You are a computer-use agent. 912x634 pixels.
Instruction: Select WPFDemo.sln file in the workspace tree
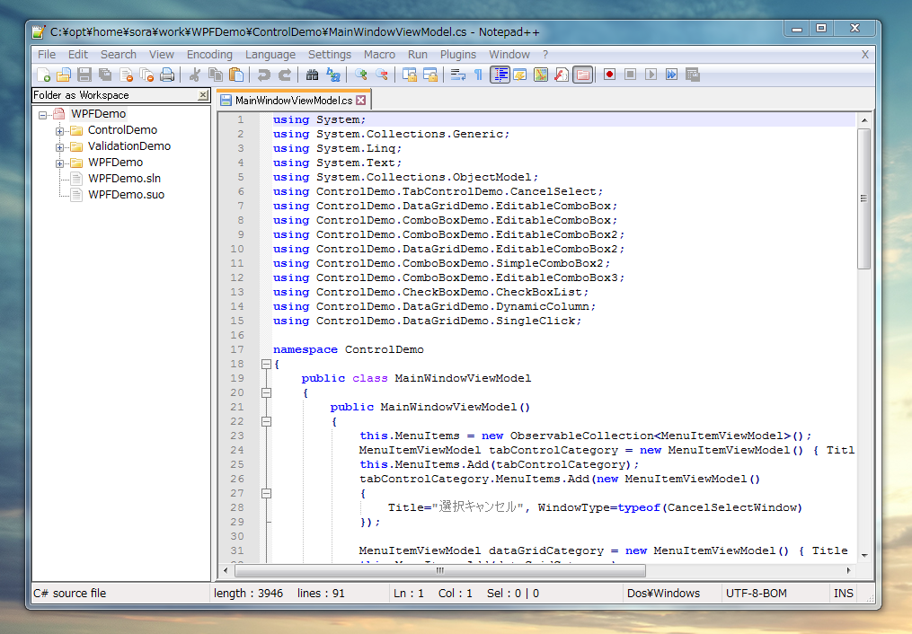125,178
